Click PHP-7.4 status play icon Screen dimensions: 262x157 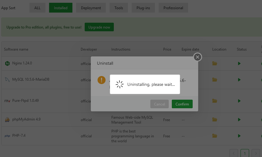(x=239, y=136)
